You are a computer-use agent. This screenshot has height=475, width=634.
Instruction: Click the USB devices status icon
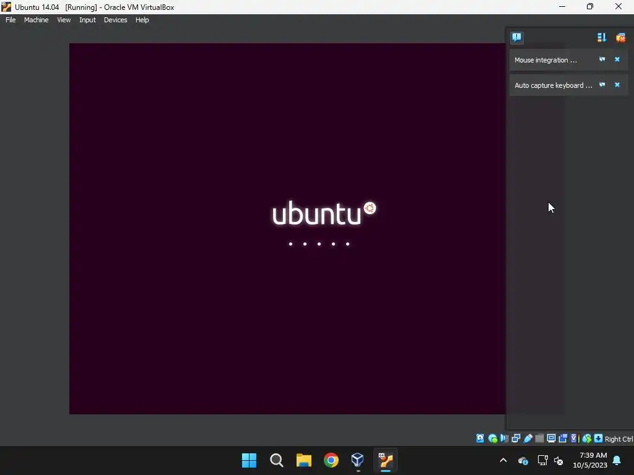(x=528, y=439)
